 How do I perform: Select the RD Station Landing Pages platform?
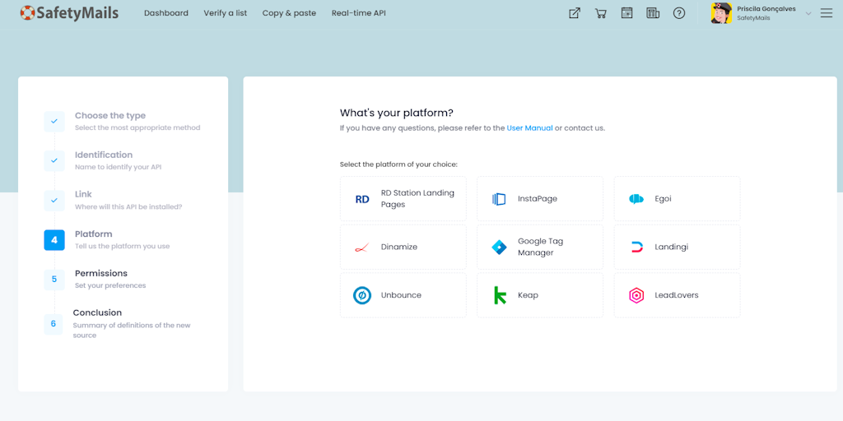point(403,199)
